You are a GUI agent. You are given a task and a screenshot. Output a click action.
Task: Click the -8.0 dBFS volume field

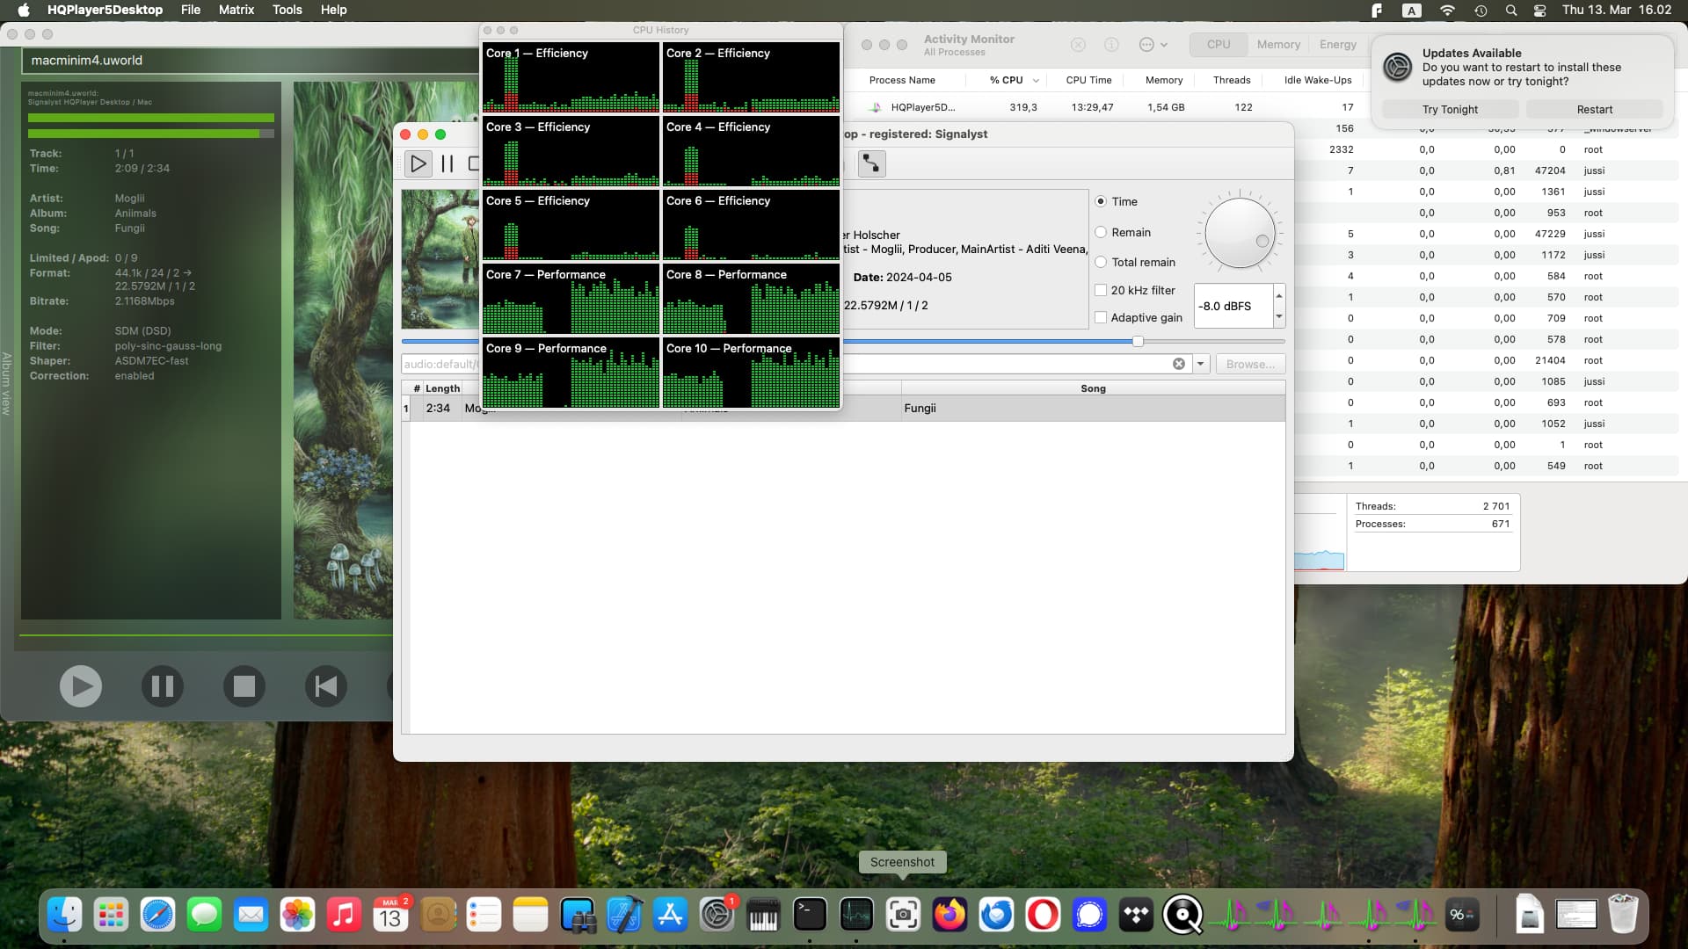[1233, 306]
